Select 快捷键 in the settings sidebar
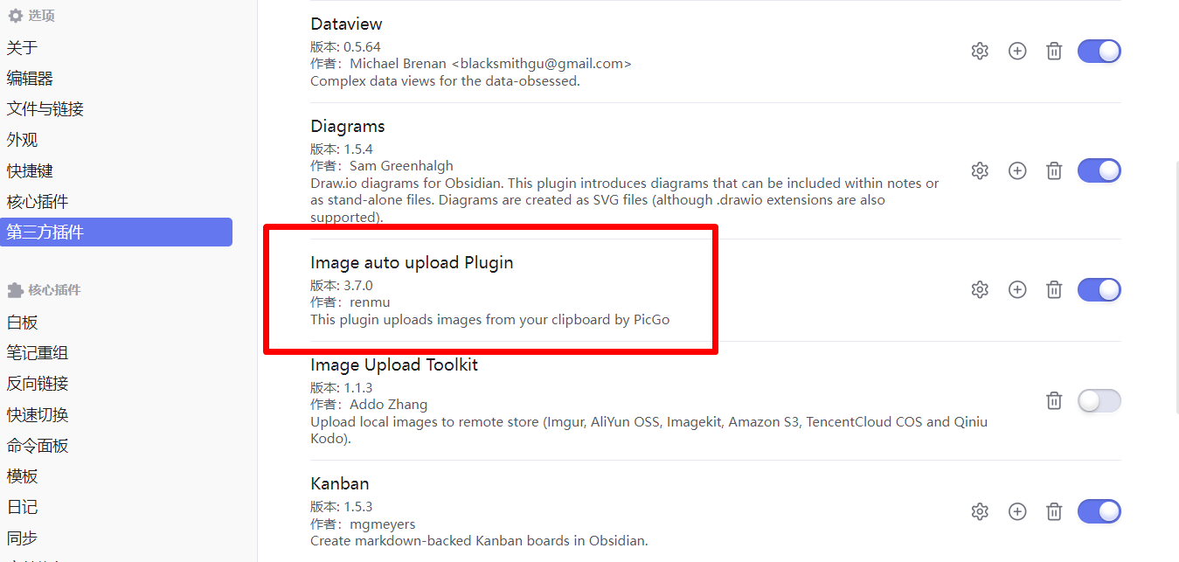This screenshot has width=1179, height=562. coord(31,171)
